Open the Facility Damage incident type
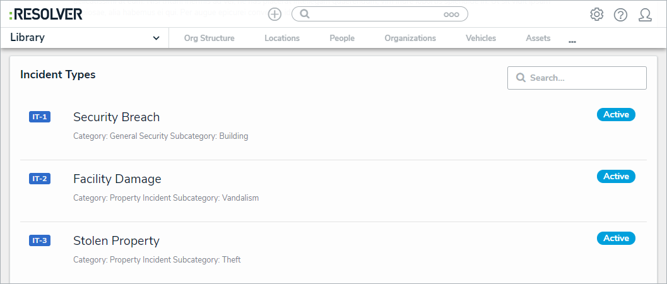This screenshot has width=667, height=284. pyautogui.click(x=117, y=179)
